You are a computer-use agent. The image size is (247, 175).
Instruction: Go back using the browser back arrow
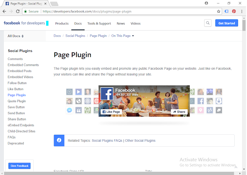[4, 11]
